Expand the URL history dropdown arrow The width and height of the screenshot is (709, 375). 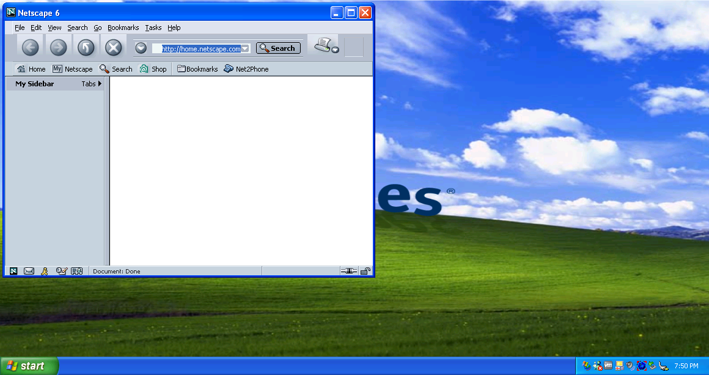tap(245, 49)
